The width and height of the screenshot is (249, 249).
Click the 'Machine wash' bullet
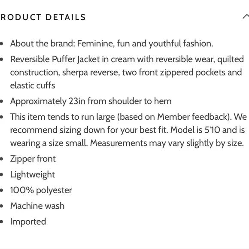click(37, 206)
